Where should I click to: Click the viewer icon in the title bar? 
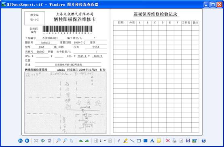pyautogui.click(x=4, y=4)
